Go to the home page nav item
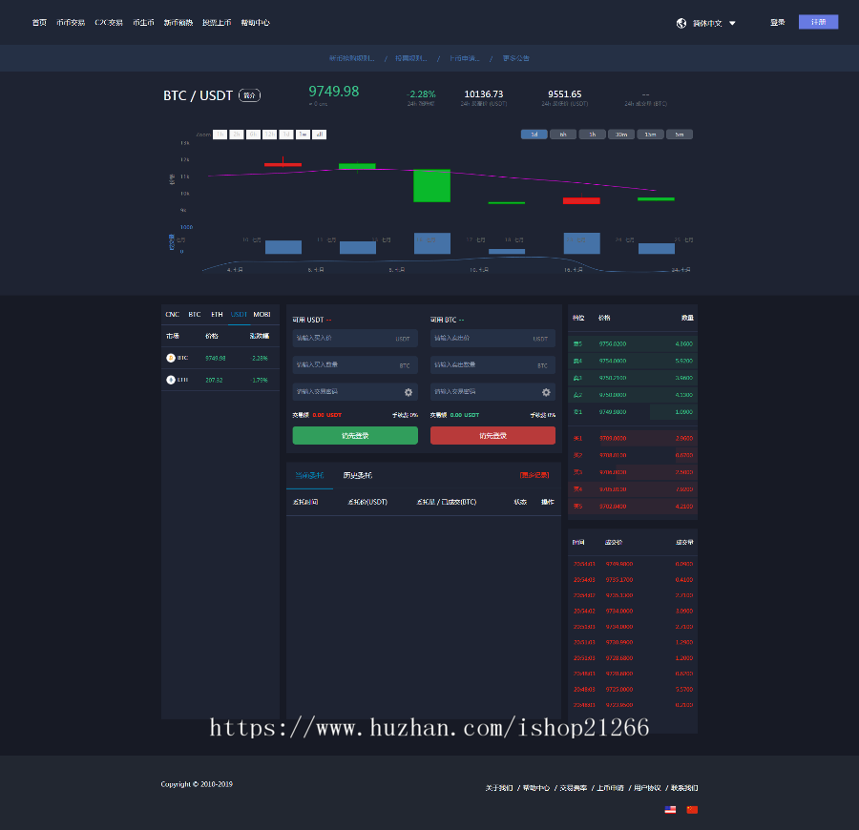This screenshot has width=859, height=830. tap(39, 23)
